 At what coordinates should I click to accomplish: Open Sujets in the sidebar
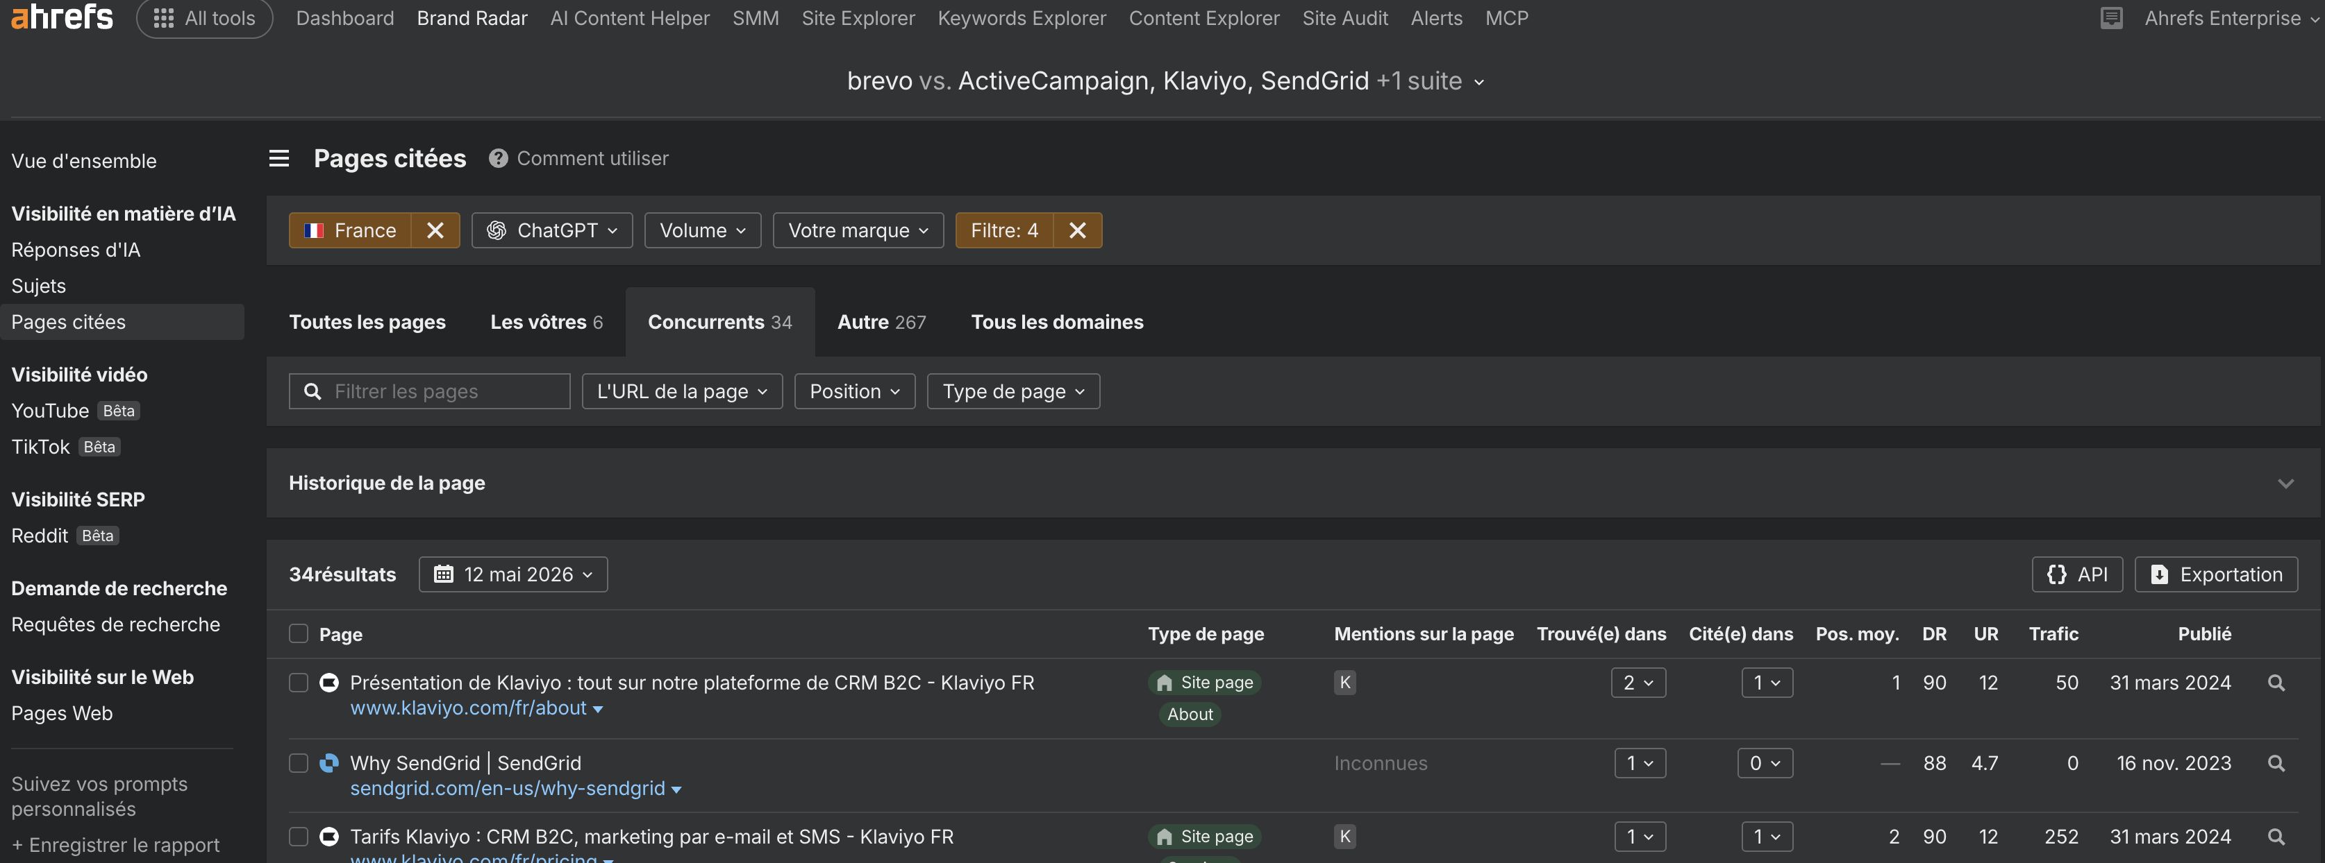[39, 286]
